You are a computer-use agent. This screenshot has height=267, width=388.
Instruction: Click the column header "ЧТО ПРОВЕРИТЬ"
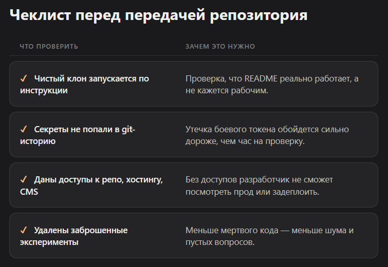[49, 47]
